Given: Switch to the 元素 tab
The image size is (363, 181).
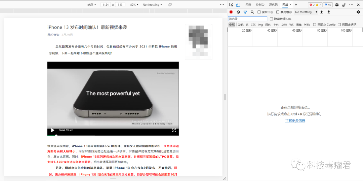Looking at the screenshot, I should (x=248, y=5).
